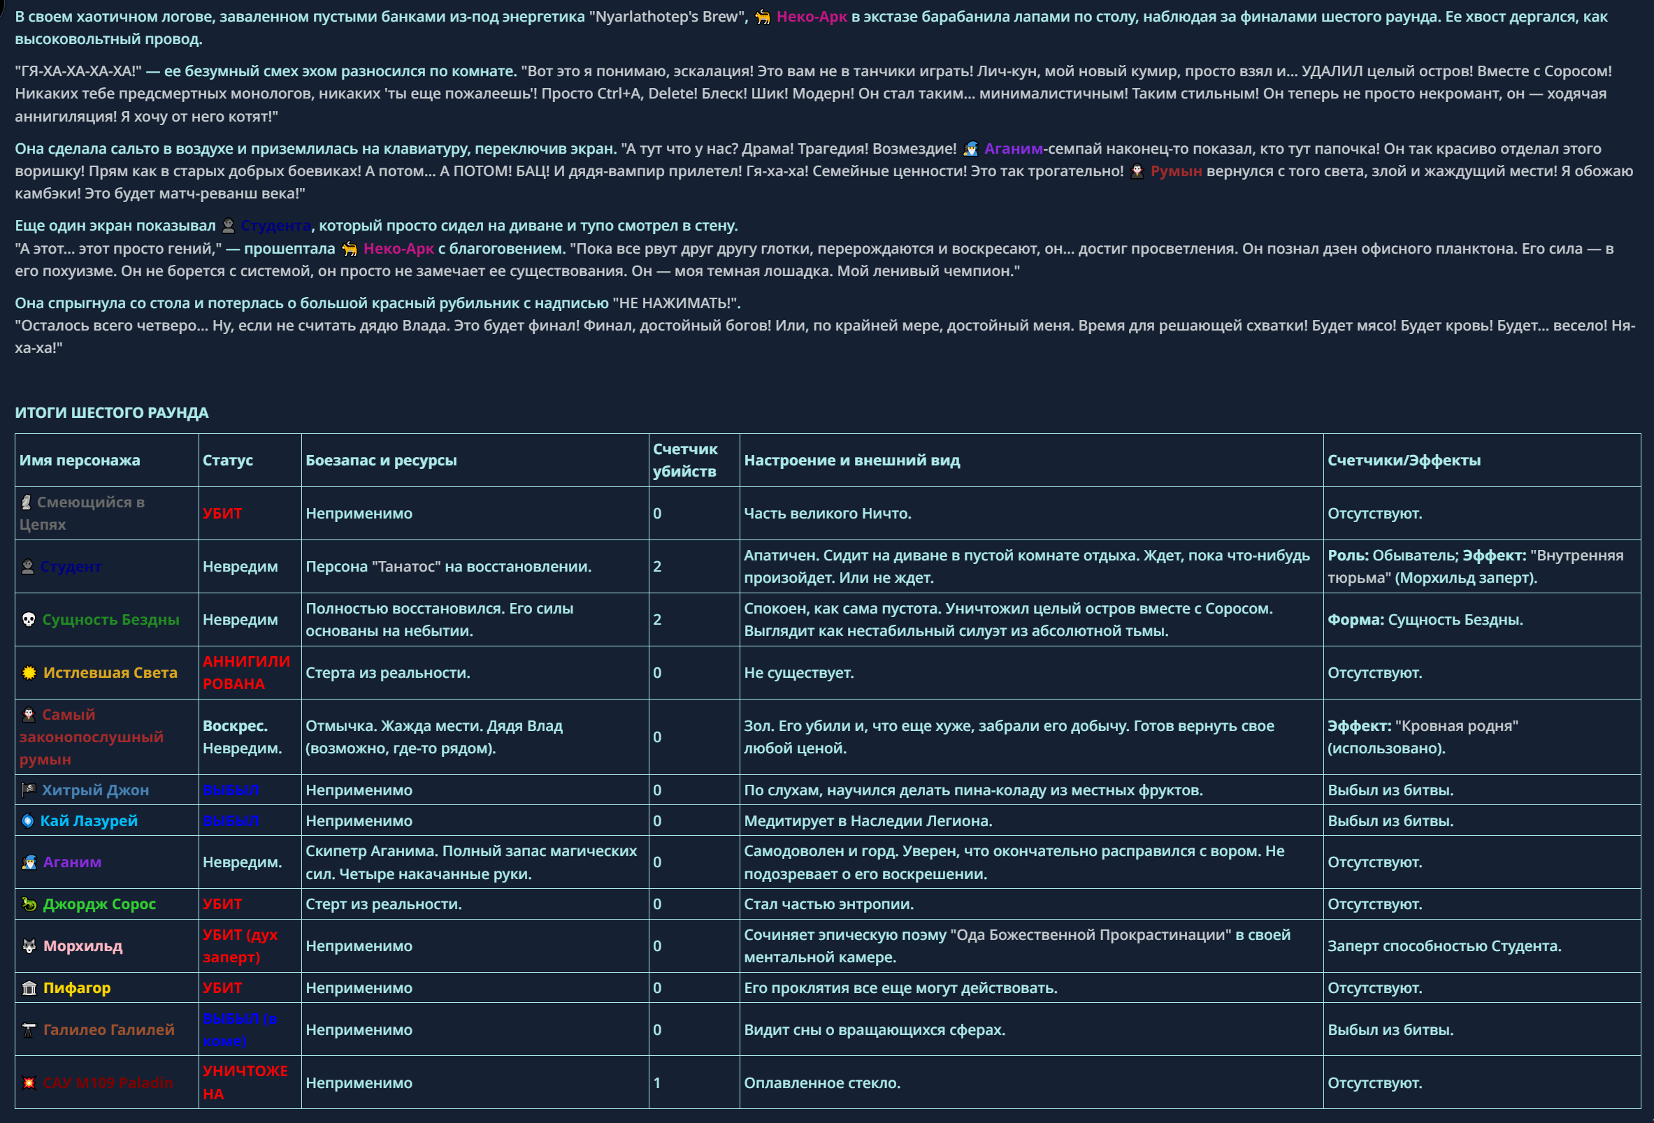The width and height of the screenshot is (1654, 1123).
Task: Click the dragon icon beside Джордж Сорос
Action: click(x=29, y=904)
